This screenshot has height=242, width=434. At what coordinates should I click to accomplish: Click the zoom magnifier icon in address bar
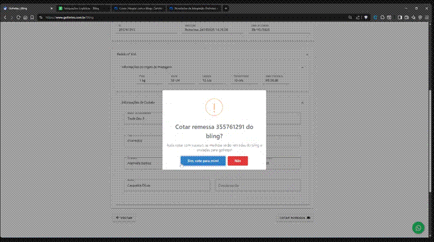click(350, 17)
